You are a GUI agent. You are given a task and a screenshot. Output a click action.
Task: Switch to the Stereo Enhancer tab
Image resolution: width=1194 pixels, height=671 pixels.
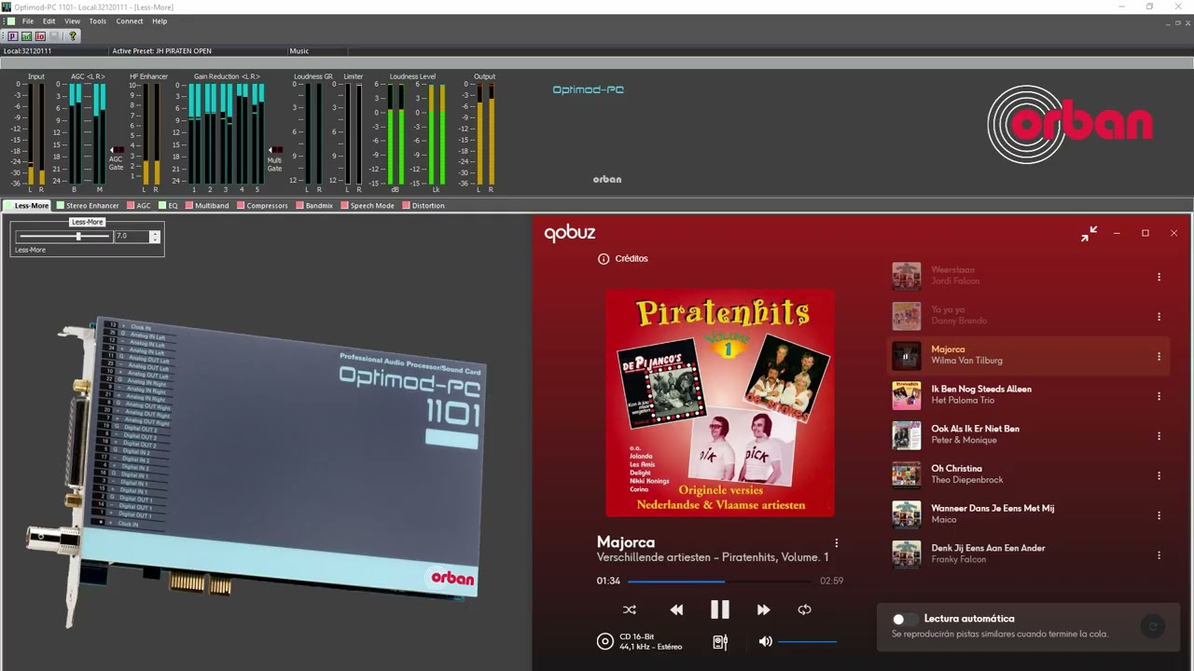[x=89, y=205]
